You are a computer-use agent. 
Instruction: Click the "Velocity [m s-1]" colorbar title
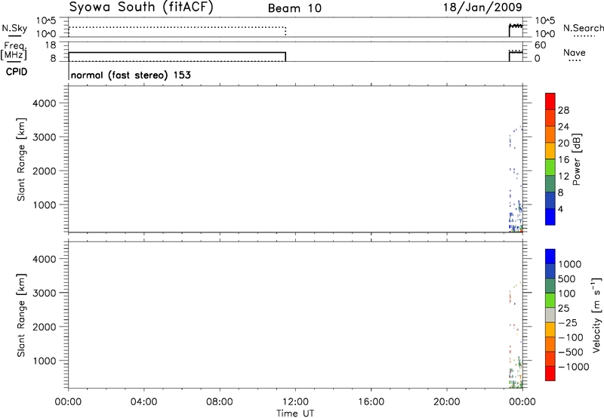click(x=596, y=315)
